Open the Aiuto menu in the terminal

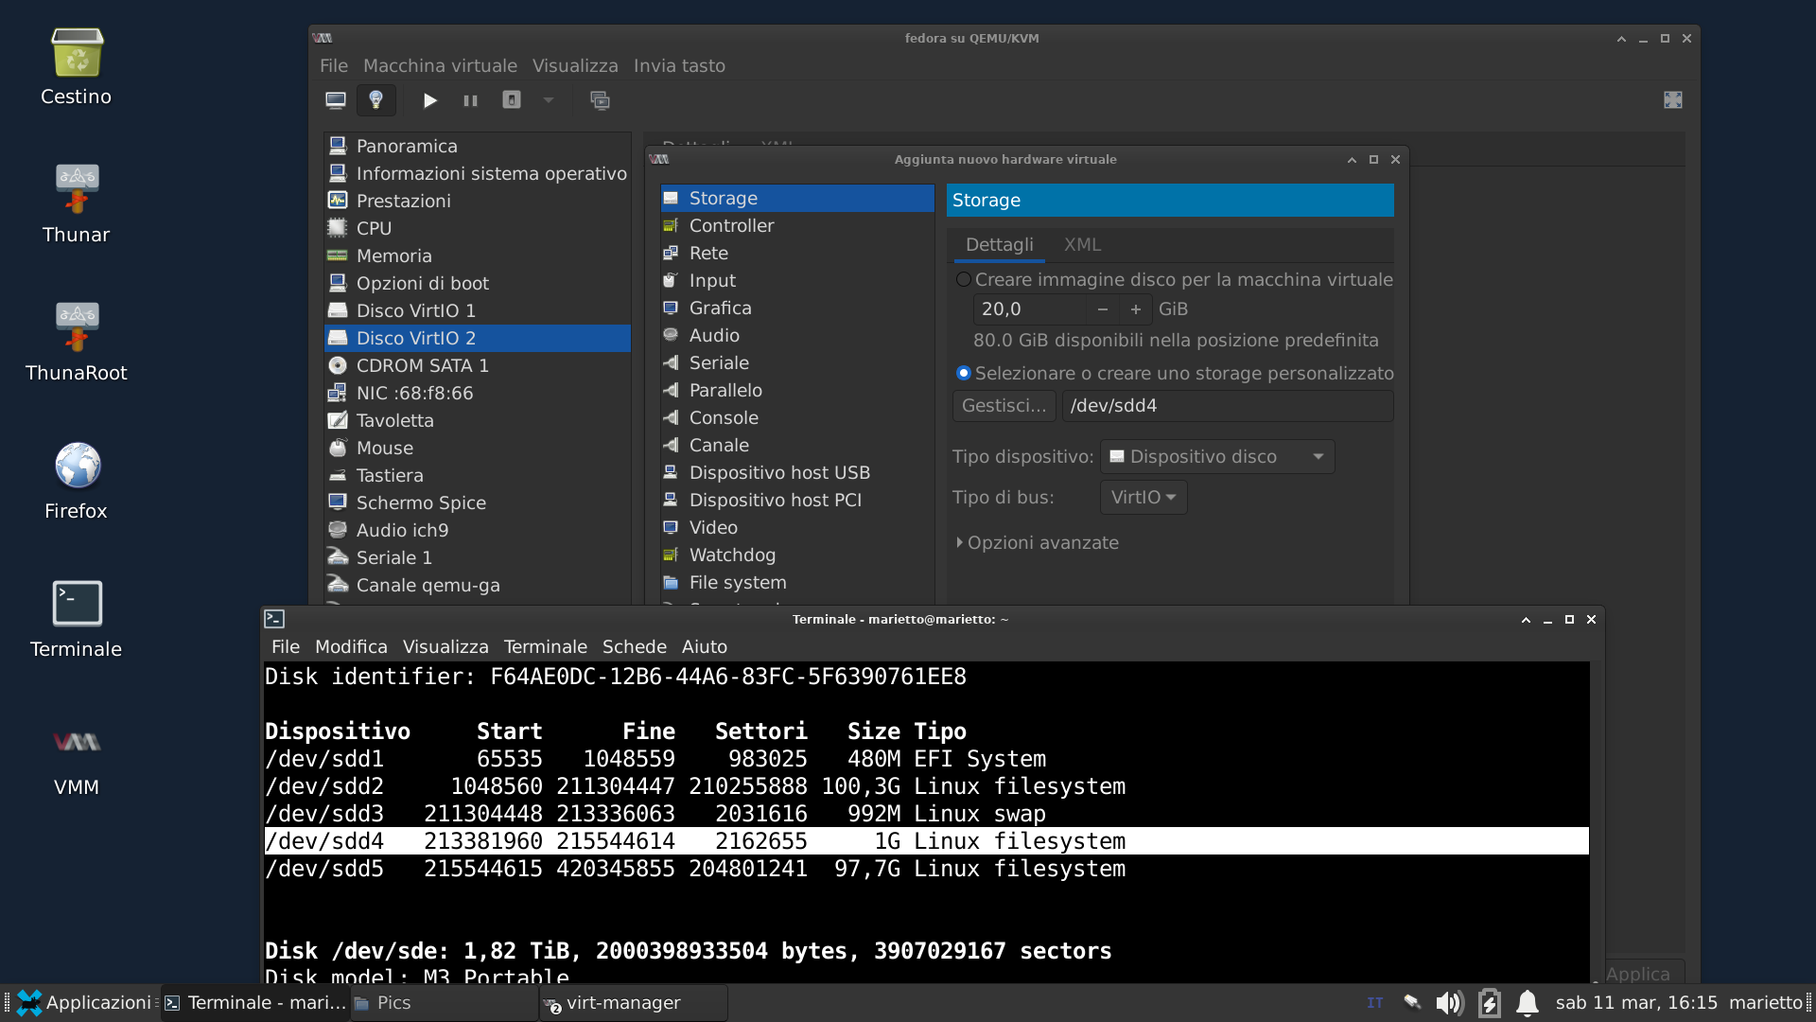(704, 647)
